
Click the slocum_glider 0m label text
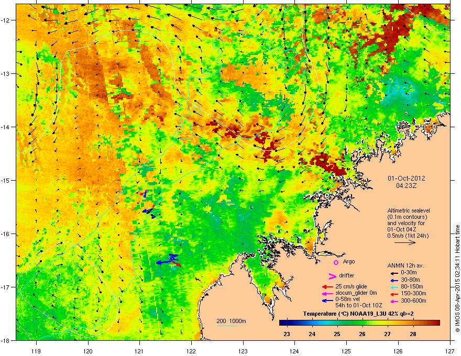[356, 293]
